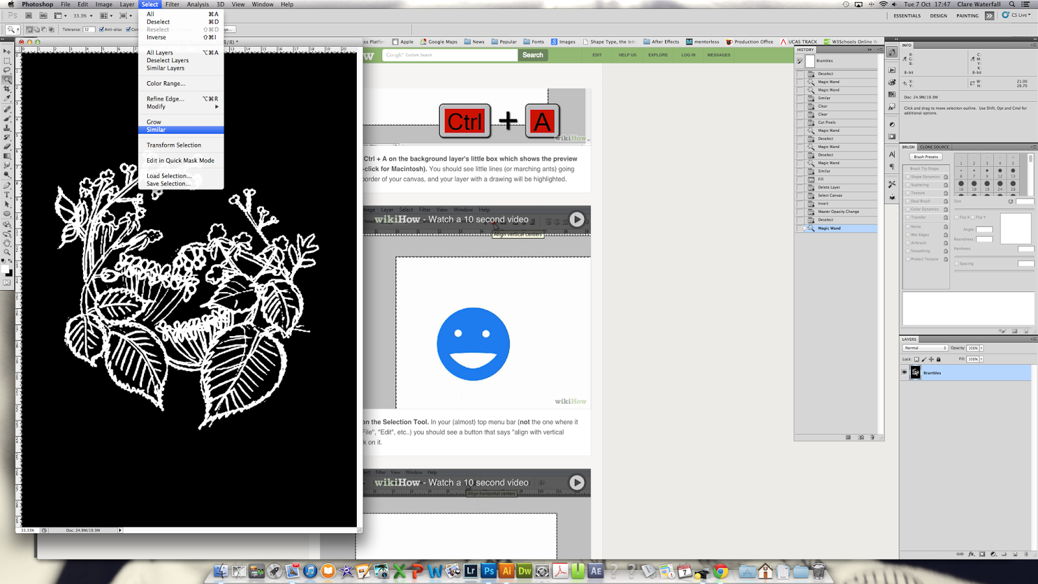Open the History panel options menu
Image resolution: width=1038 pixels, height=584 pixels.
880,49
